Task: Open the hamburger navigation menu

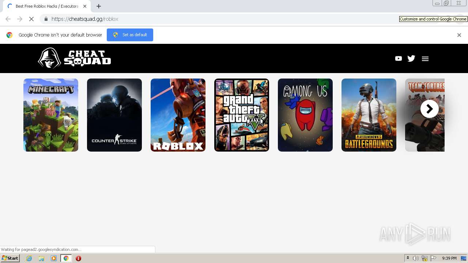Action: coord(425,59)
